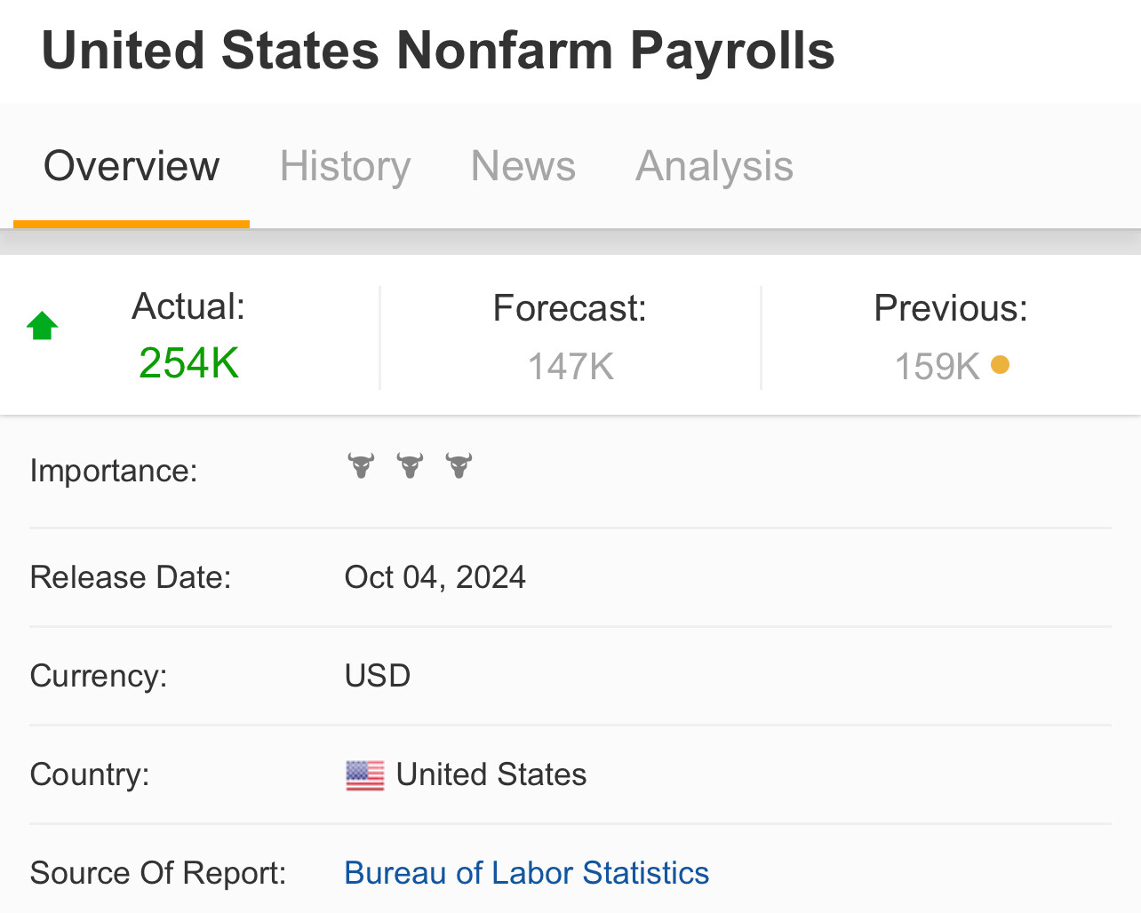Viewport: 1141px width, 913px height.
Task: Click the United States flag icon
Action: 364,775
